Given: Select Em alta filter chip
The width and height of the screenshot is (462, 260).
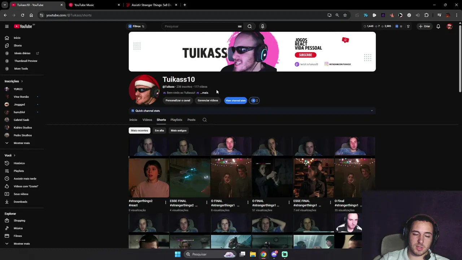Looking at the screenshot, I should (x=159, y=130).
